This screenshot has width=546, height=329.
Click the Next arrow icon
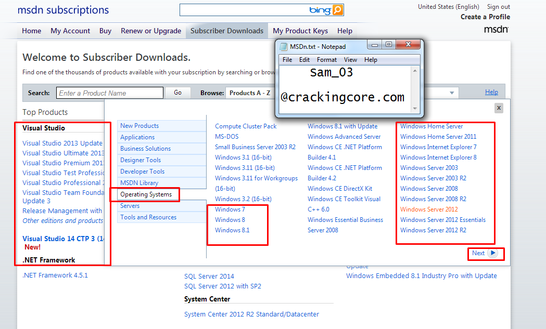(493, 253)
